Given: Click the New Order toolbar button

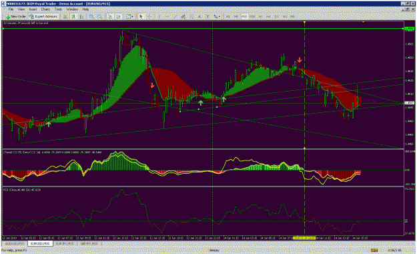Looking at the screenshot, I should [x=16, y=17].
